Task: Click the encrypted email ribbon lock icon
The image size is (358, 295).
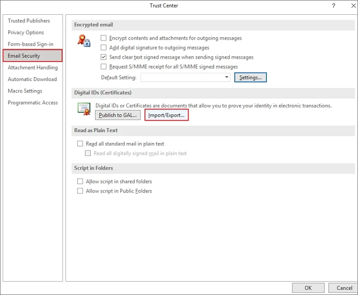Action: (84, 41)
